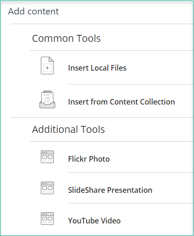194x236 pixels.
Task: Click the word Photo in the Flickr option
Action: pyautogui.click(x=99, y=159)
